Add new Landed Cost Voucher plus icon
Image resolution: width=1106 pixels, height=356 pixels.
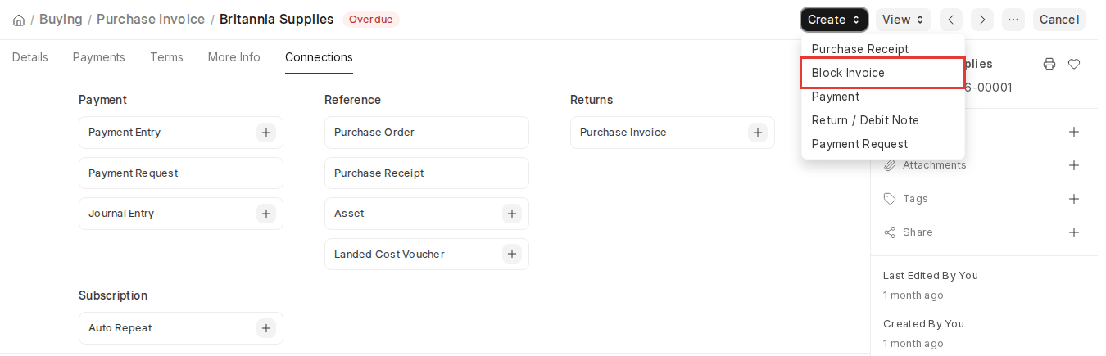pyautogui.click(x=512, y=255)
